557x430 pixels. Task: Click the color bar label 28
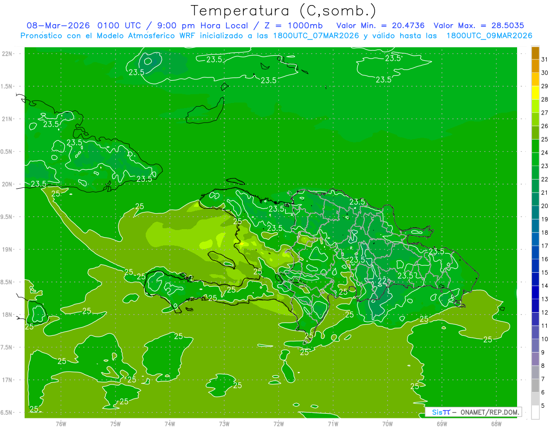point(544,99)
